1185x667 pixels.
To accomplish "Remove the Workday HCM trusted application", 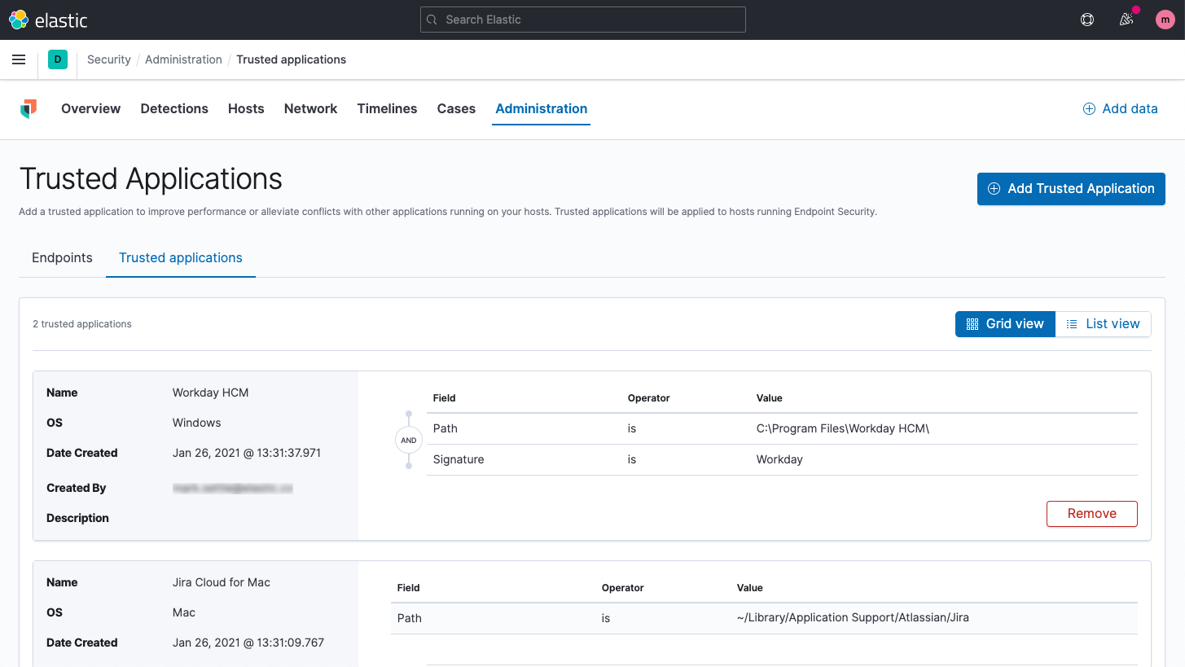I will [x=1091, y=514].
